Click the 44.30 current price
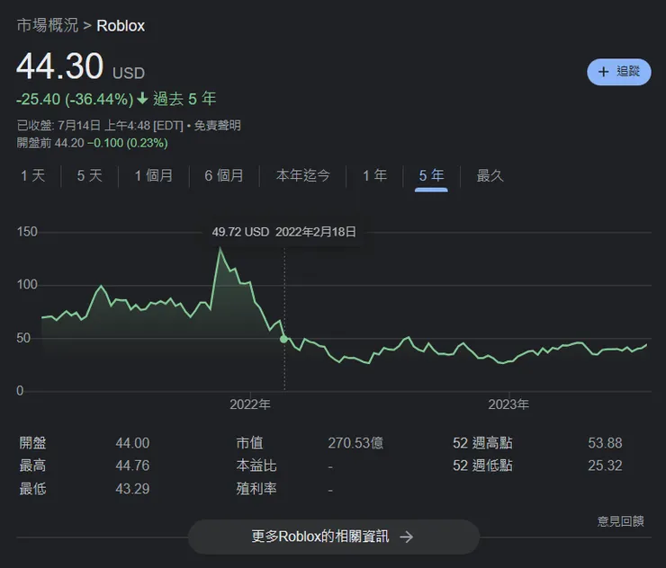This screenshot has width=666, height=568. (60, 67)
